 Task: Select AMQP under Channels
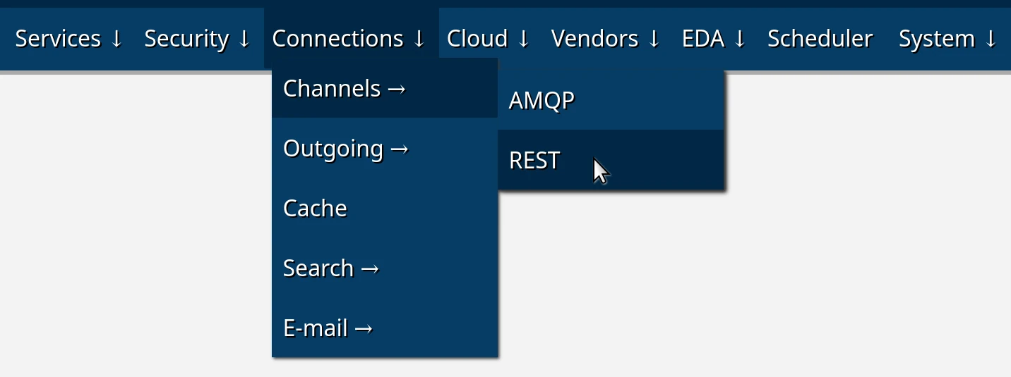[x=542, y=101]
